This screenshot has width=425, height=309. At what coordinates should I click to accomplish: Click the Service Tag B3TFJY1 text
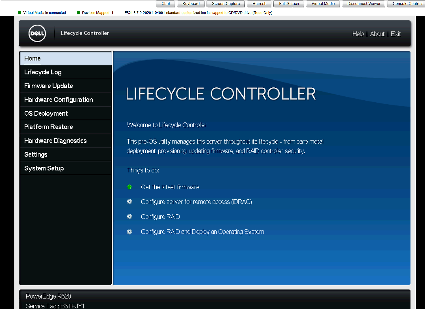(55, 306)
